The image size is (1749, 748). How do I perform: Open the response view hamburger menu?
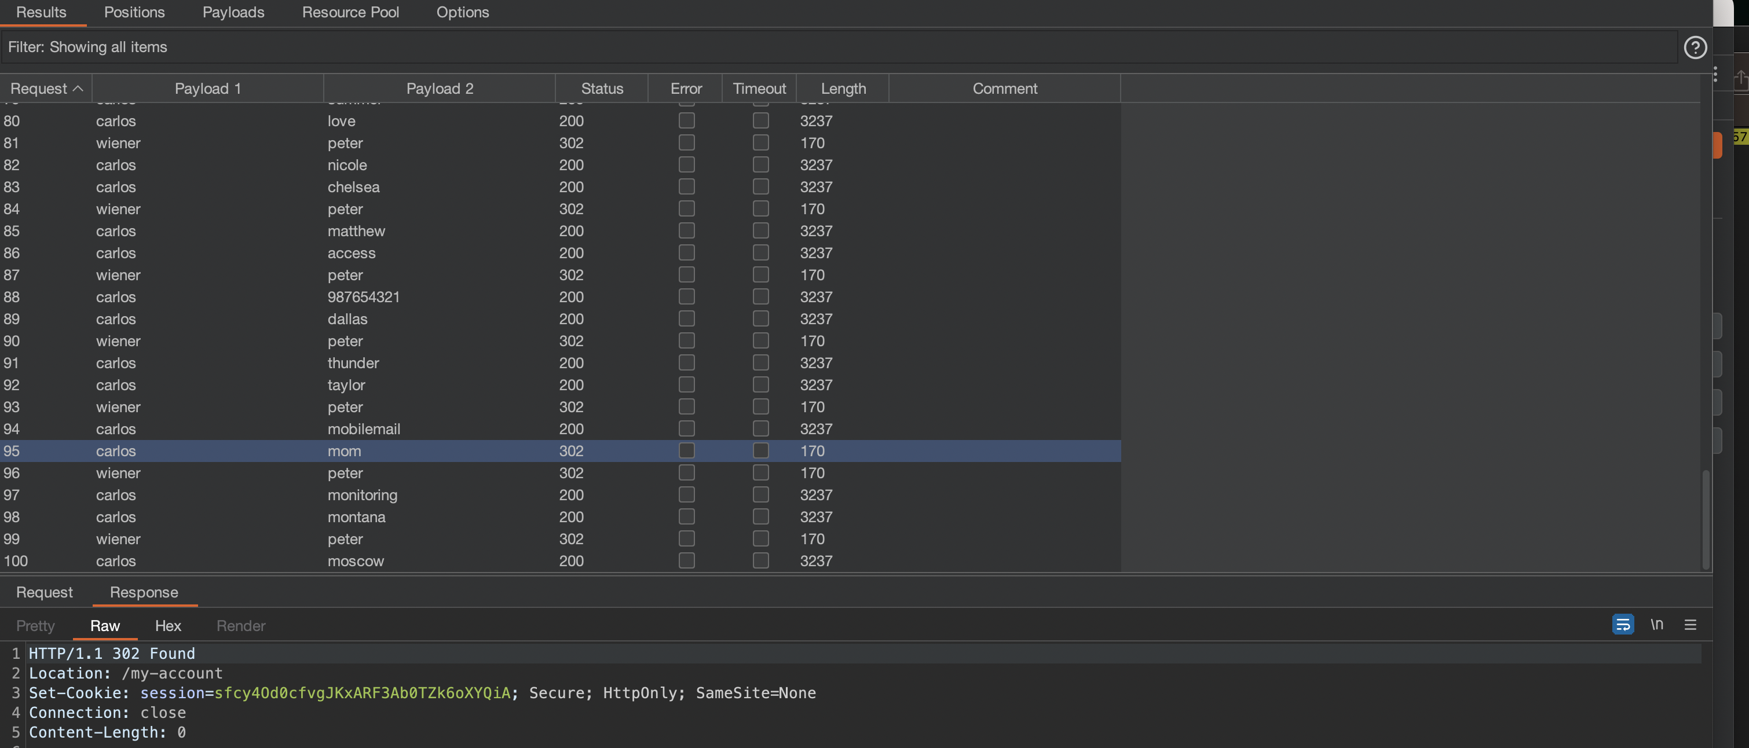point(1690,625)
